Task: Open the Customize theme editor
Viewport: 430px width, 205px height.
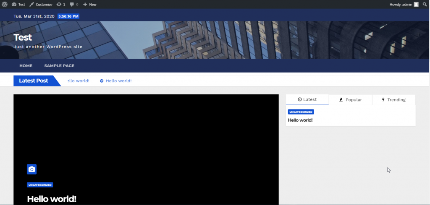Action: [x=41, y=4]
